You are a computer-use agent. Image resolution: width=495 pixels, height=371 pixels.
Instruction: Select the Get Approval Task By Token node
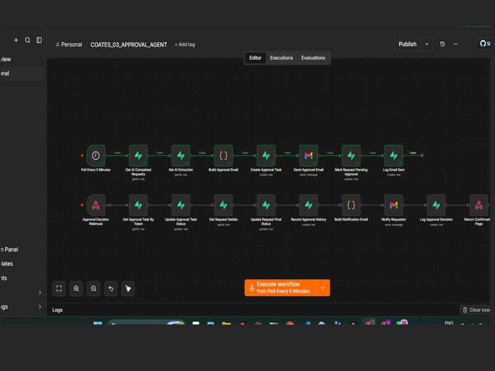tap(138, 205)
